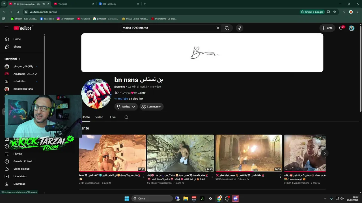Viewport: 362px width, 203px height.
Task: Open options menu for the 2,2 Mln views video
Action: click(212, 176)
